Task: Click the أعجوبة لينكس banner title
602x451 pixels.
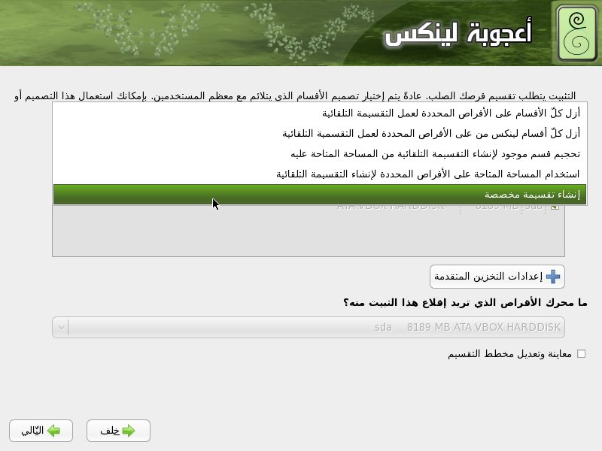Action: coord(458,33)
